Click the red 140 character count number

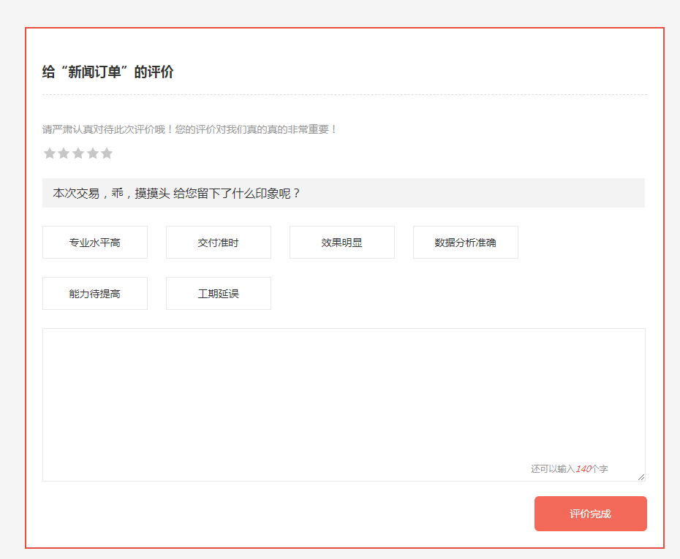(583, 469)
